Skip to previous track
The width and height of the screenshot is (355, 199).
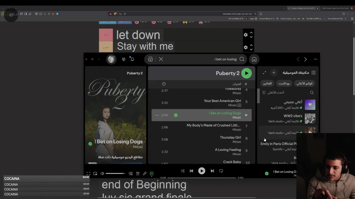tap(191, 171)
